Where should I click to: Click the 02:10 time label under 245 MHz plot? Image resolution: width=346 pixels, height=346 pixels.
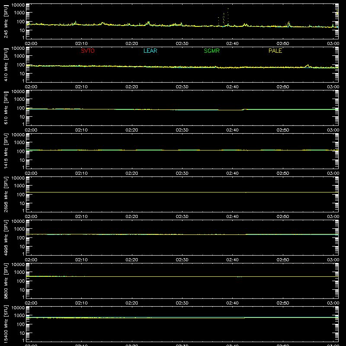click(x=81, y=44)
